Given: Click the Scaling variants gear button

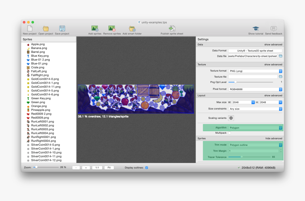Looking at the screenshot, I should (x=231, y=118).
